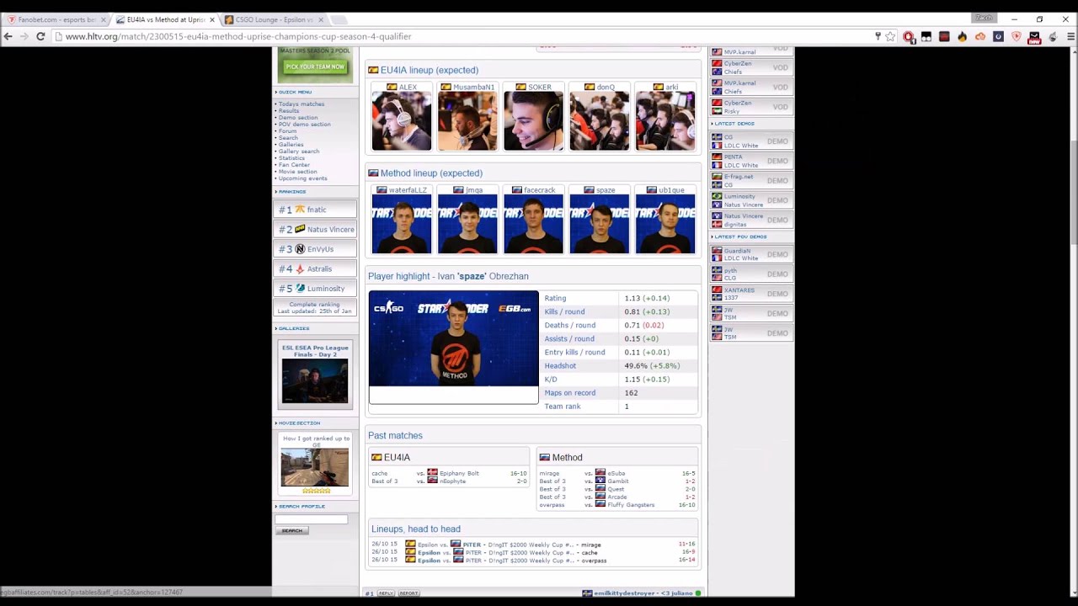Go back using the browser back arrow
The width and height of the screenshot is (1078, 606).
[8, 36]
